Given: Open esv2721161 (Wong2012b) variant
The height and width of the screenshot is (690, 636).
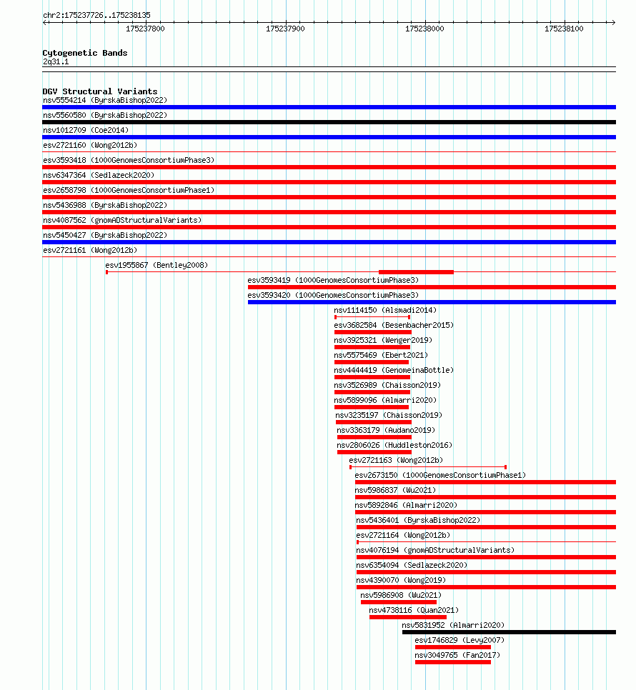Looking at the screenshot, I should tap(90, 250).
